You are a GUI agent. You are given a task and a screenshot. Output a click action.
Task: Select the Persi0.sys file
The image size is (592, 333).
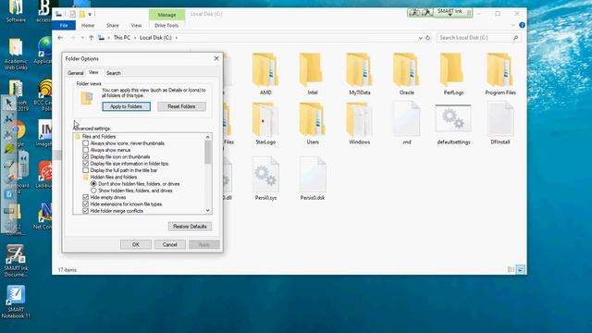click(x=265, y=179)
